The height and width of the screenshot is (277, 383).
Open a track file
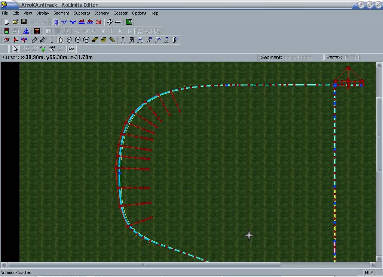click(x=15, y=22)
